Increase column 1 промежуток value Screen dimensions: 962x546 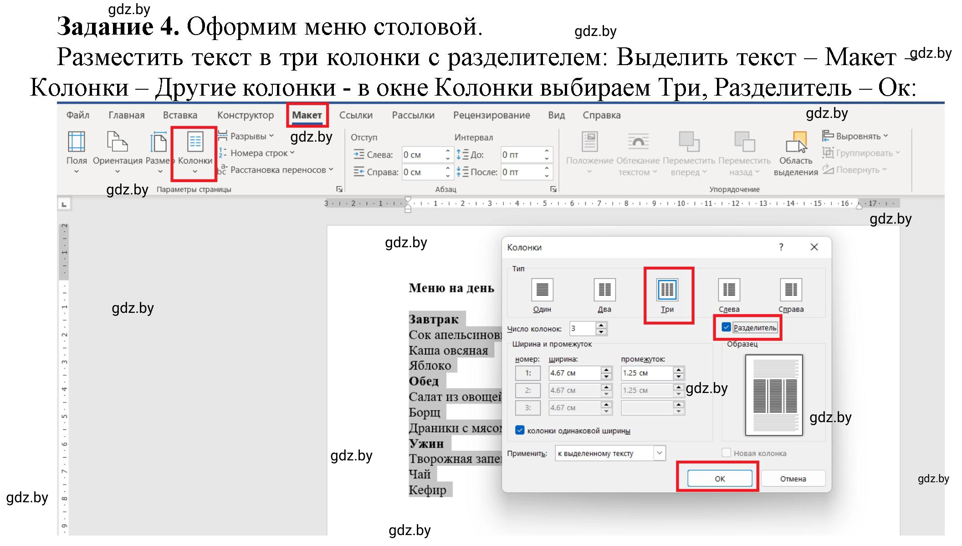679,370
